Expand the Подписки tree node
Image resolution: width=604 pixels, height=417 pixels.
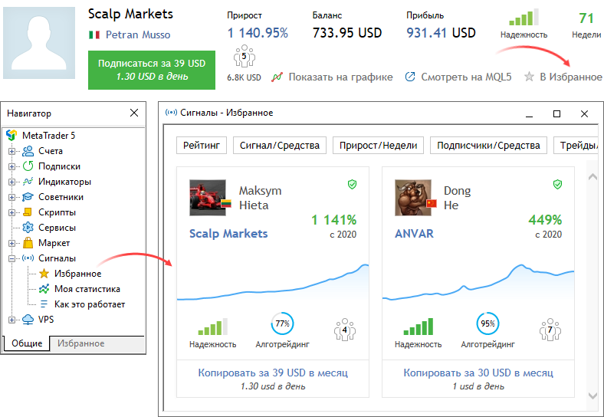coord(12,166)
